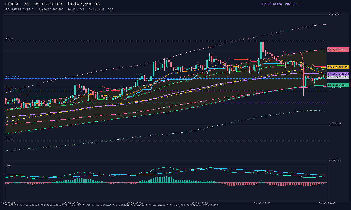Viewport: 351px width, 210px height.
Task: Select the M5 timeframe label in the title
Action: [x=27, y=4]
